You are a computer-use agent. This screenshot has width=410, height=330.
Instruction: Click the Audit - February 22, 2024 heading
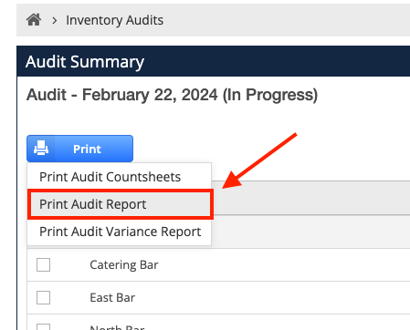click(172, 95)
